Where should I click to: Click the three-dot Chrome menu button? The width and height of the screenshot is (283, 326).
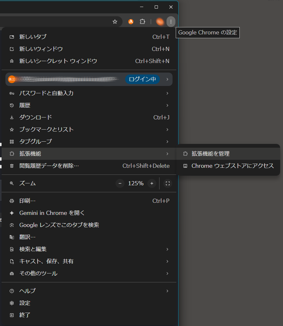pyautogui.click(x=171, y=22)
